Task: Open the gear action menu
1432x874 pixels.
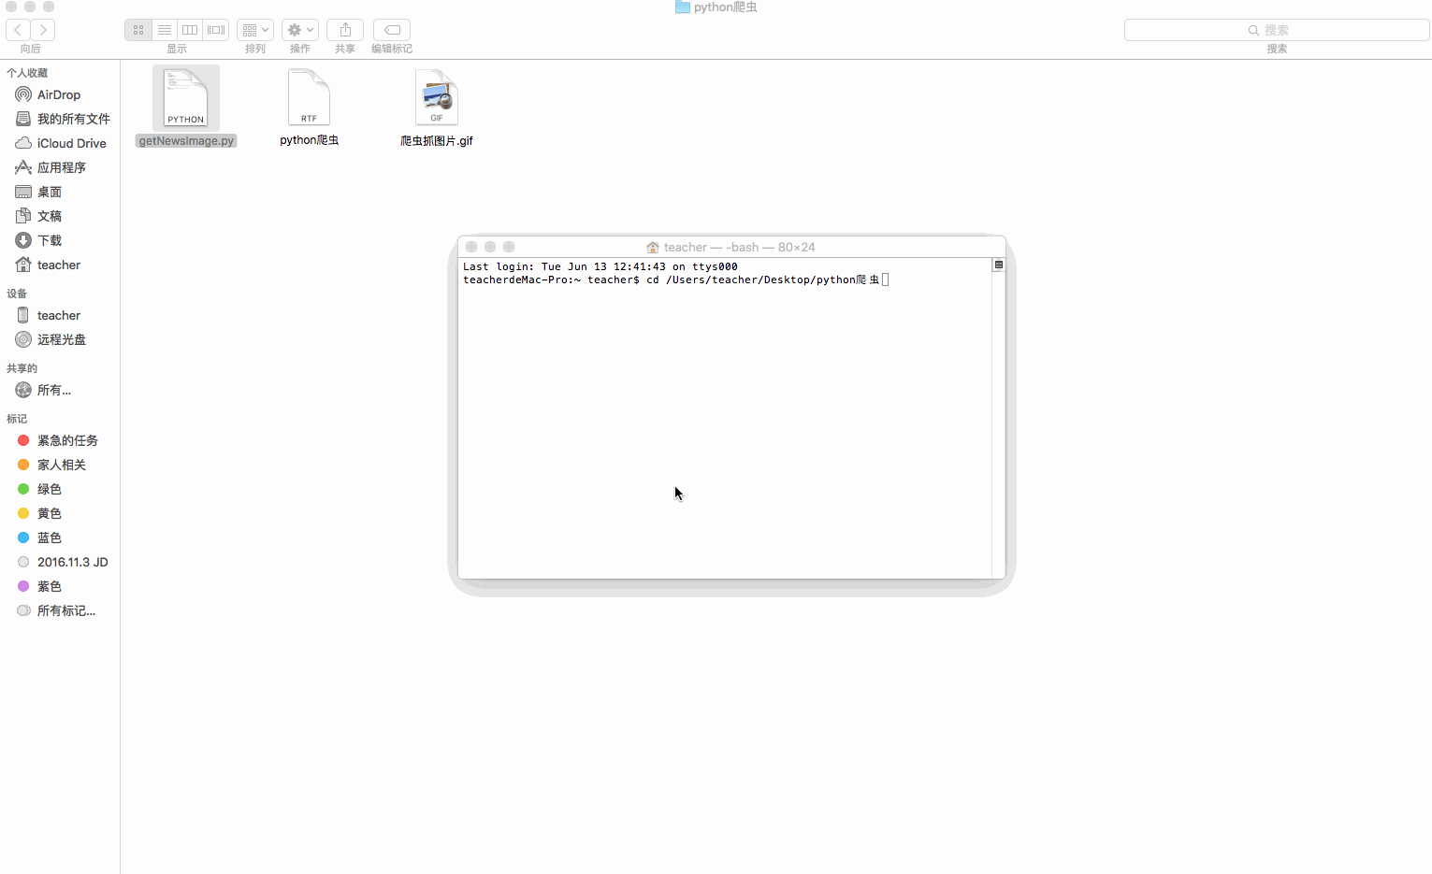Action: point(300,30)
